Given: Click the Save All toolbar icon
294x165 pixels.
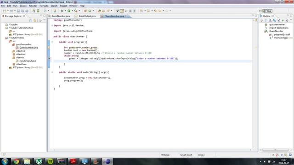Looking at the screenshot, I should coord(23,11).
